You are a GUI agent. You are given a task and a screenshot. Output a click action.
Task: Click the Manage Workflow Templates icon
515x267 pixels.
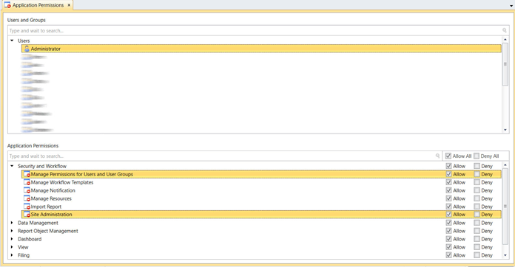click(27, 182)
